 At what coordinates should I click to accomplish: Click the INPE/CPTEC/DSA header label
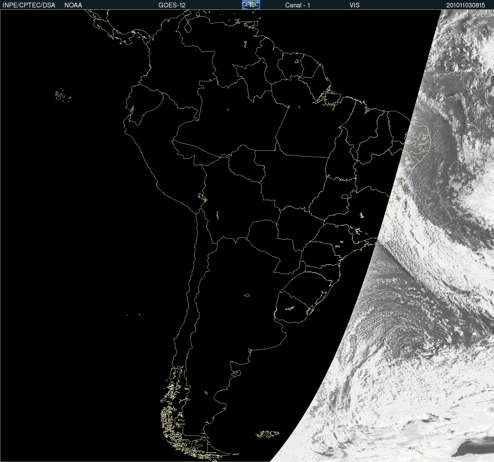point(29,5)
